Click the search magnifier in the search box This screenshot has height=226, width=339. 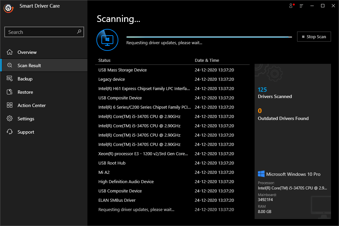pos(79,32)
